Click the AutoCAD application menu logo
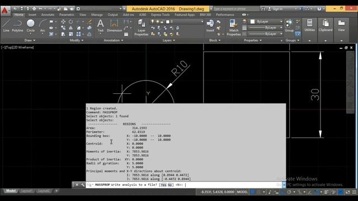358x201 pixels. point(5,11)
